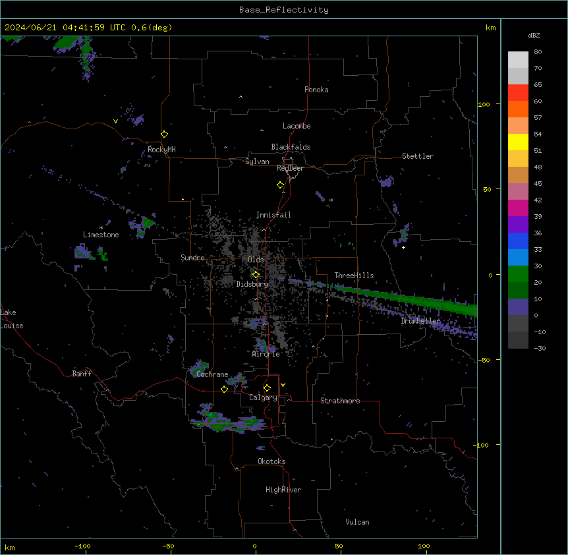Click the RockyMH city label
The width and height of the screenshot is (568, 555).
[x=161, y=150]
